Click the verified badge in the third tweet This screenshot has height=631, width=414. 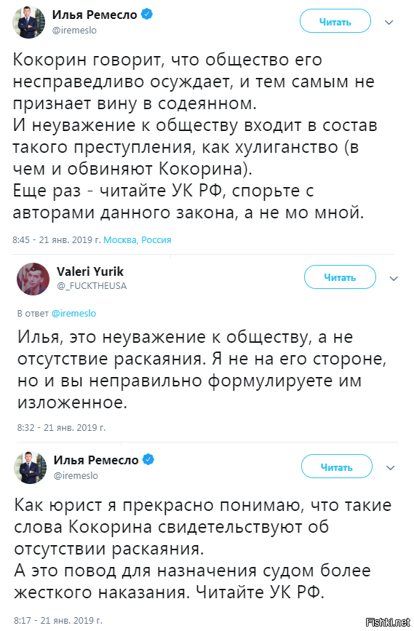tap(148, 459)
